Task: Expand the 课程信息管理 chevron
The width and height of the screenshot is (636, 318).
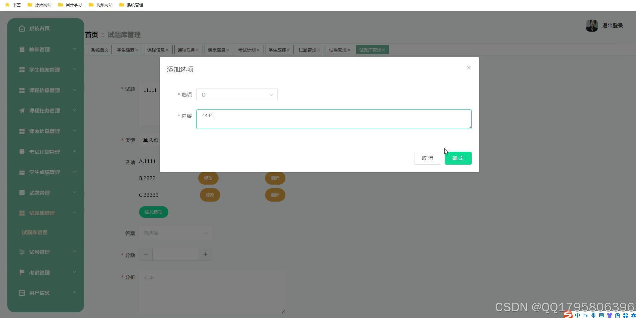Action: click(75, 90)
